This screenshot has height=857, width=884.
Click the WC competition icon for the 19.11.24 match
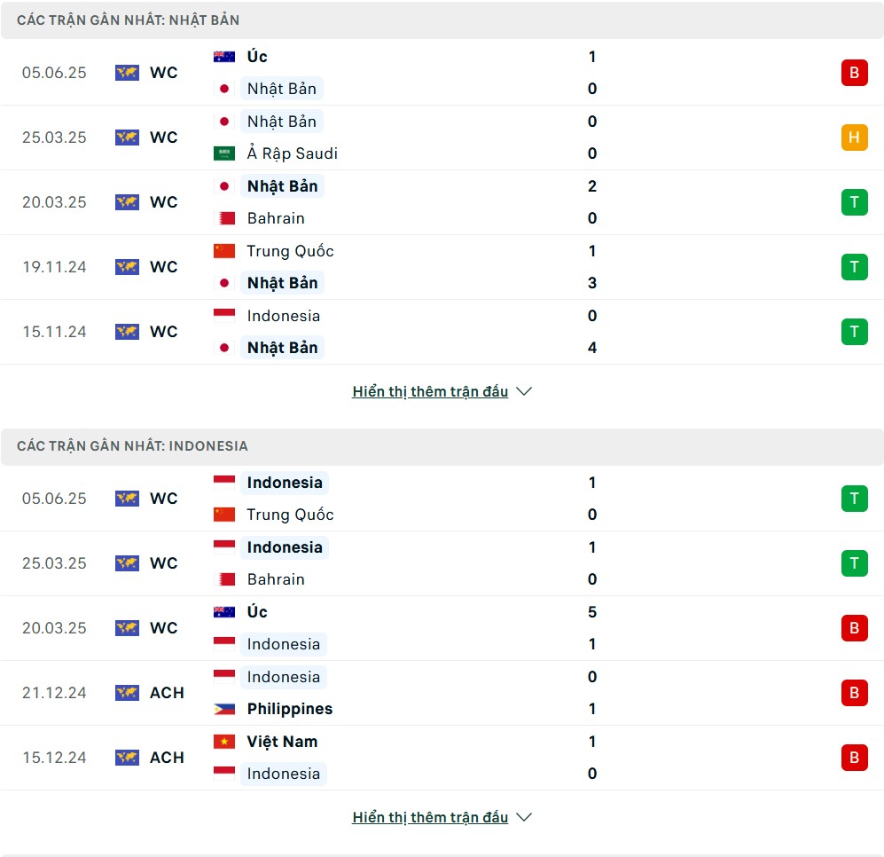tap(127, 267)
